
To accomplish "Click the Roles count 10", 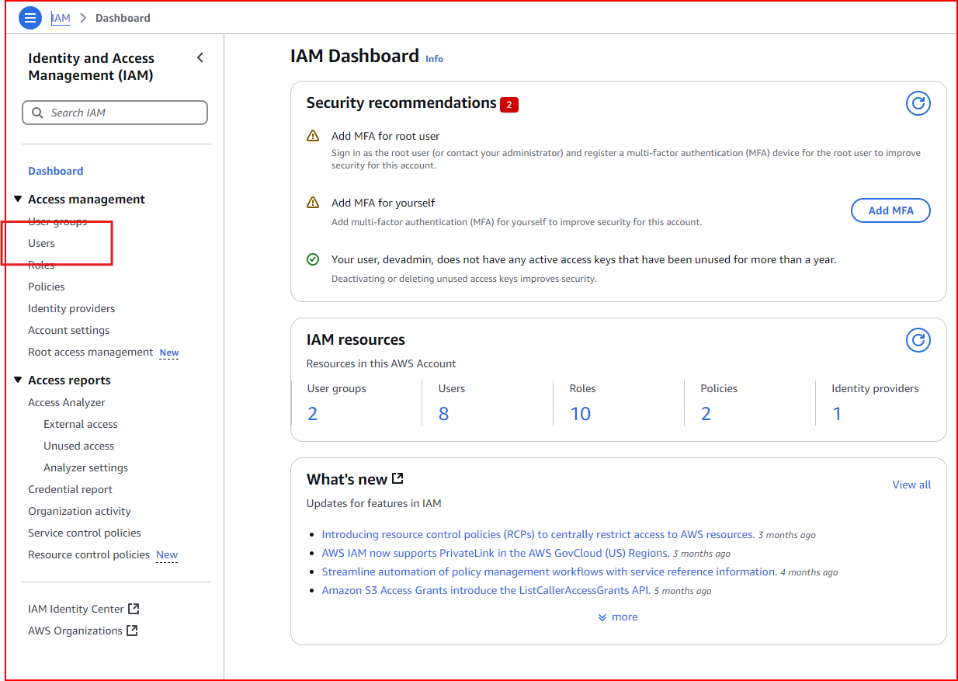I will pyautogui.click(x=581, y=414).
